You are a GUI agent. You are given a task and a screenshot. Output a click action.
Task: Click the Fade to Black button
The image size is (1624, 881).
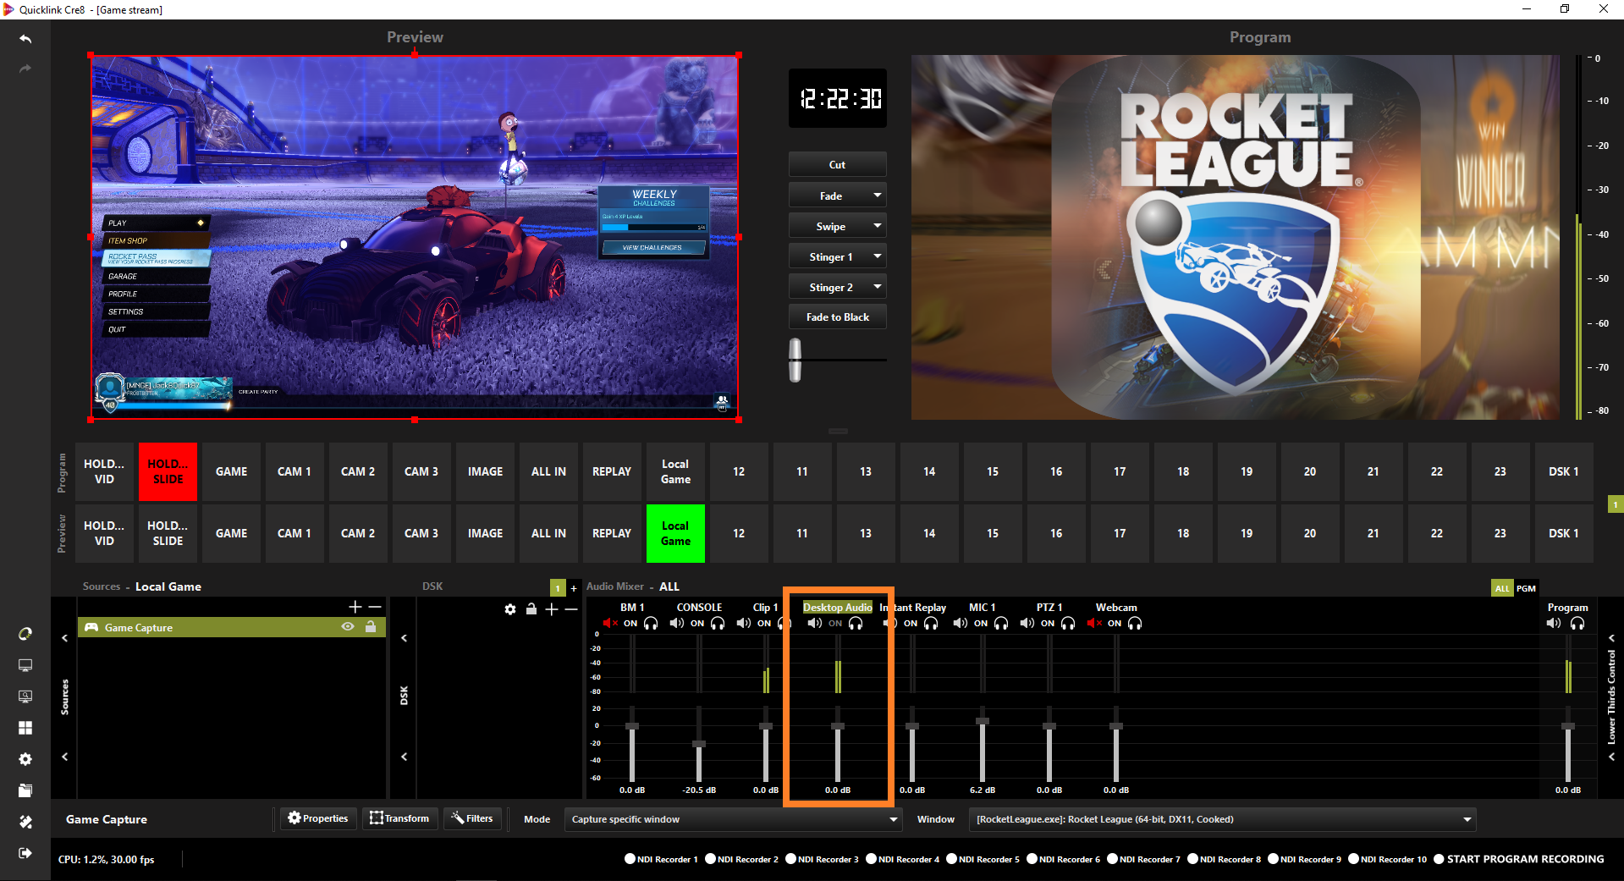click(838, 317)
